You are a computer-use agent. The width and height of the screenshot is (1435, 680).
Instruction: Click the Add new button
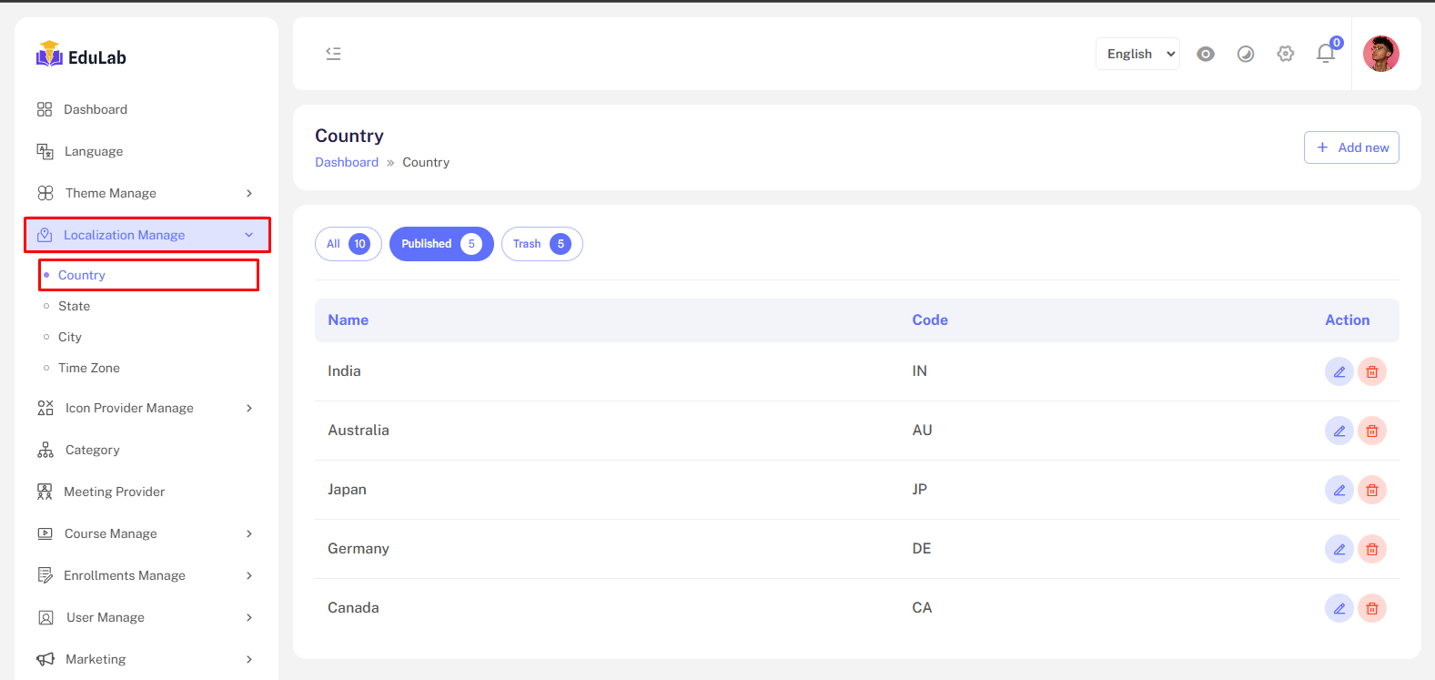tap(1350, 147)
